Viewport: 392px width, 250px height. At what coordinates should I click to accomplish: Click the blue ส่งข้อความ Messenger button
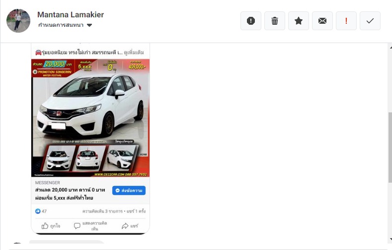tap(129, 191)
